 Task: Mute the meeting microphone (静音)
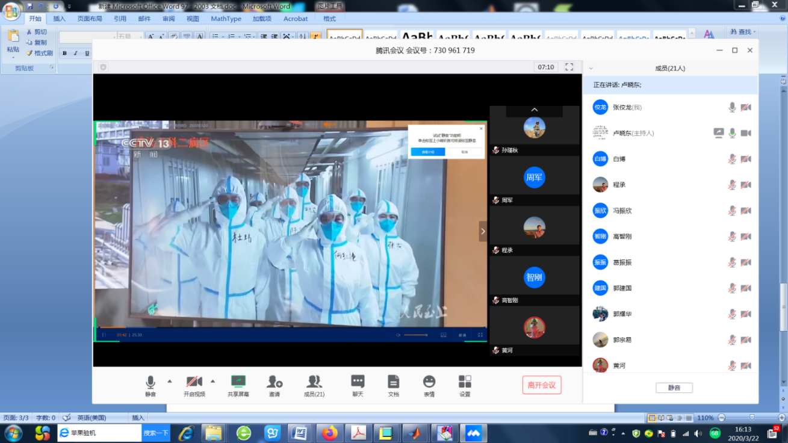(150, 386)
